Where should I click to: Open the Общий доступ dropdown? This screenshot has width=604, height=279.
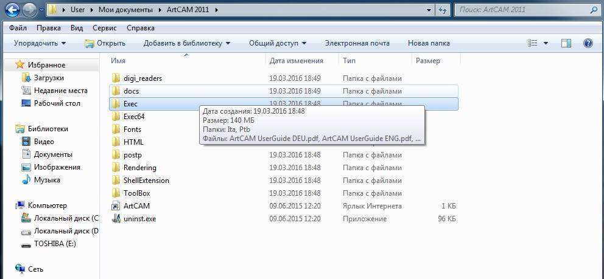point(277,43)
